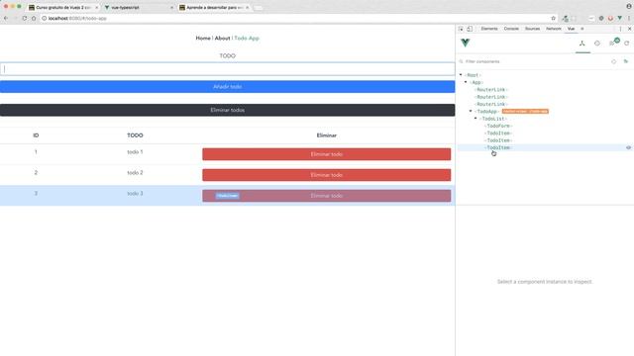Focus the TODO text input field

[227, 69]
